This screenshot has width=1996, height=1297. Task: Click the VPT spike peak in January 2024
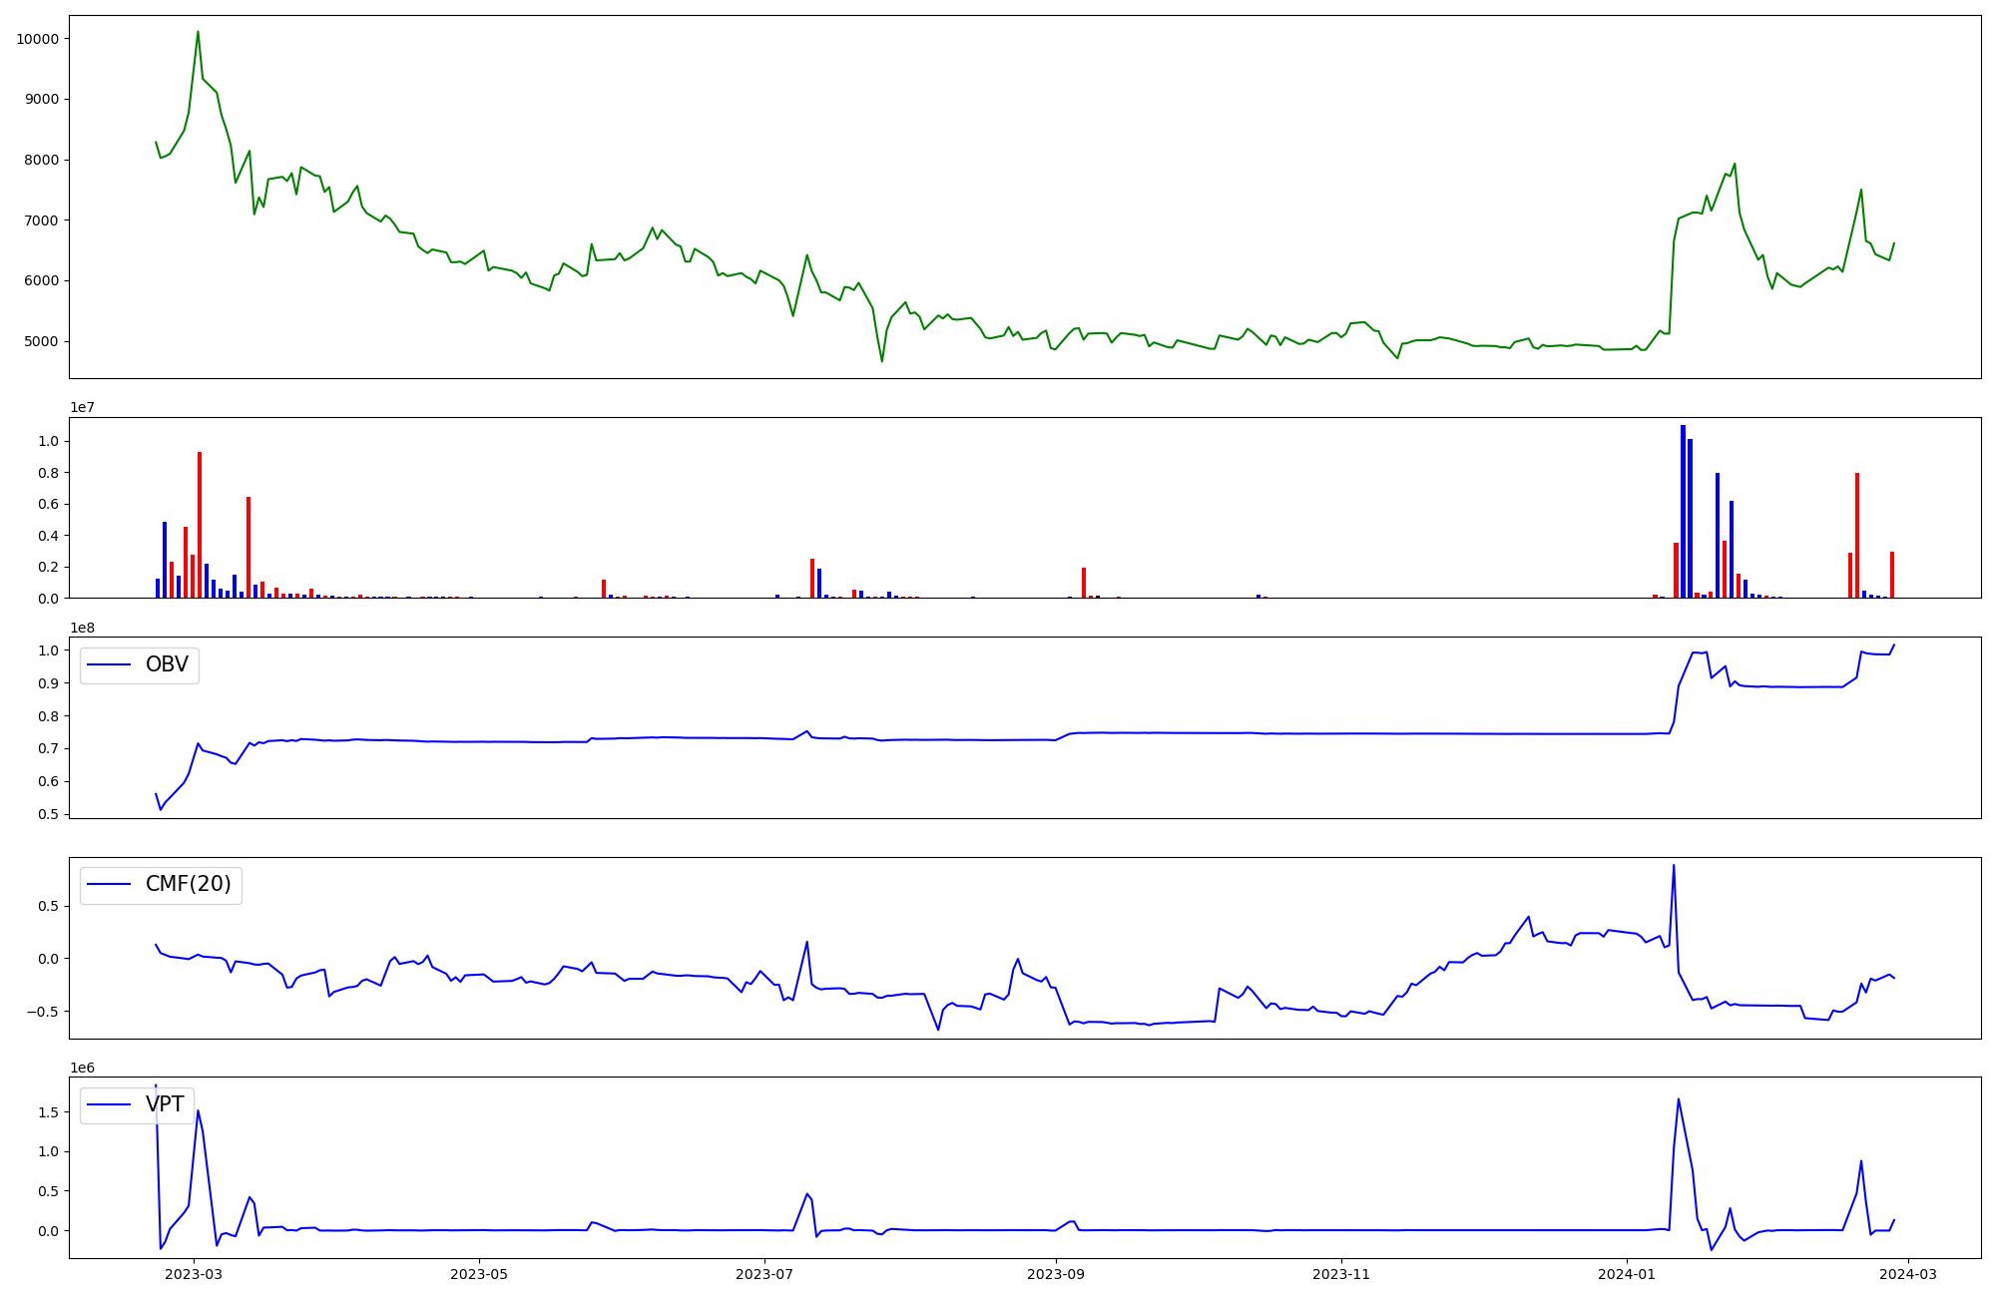click(1678, 1100)
